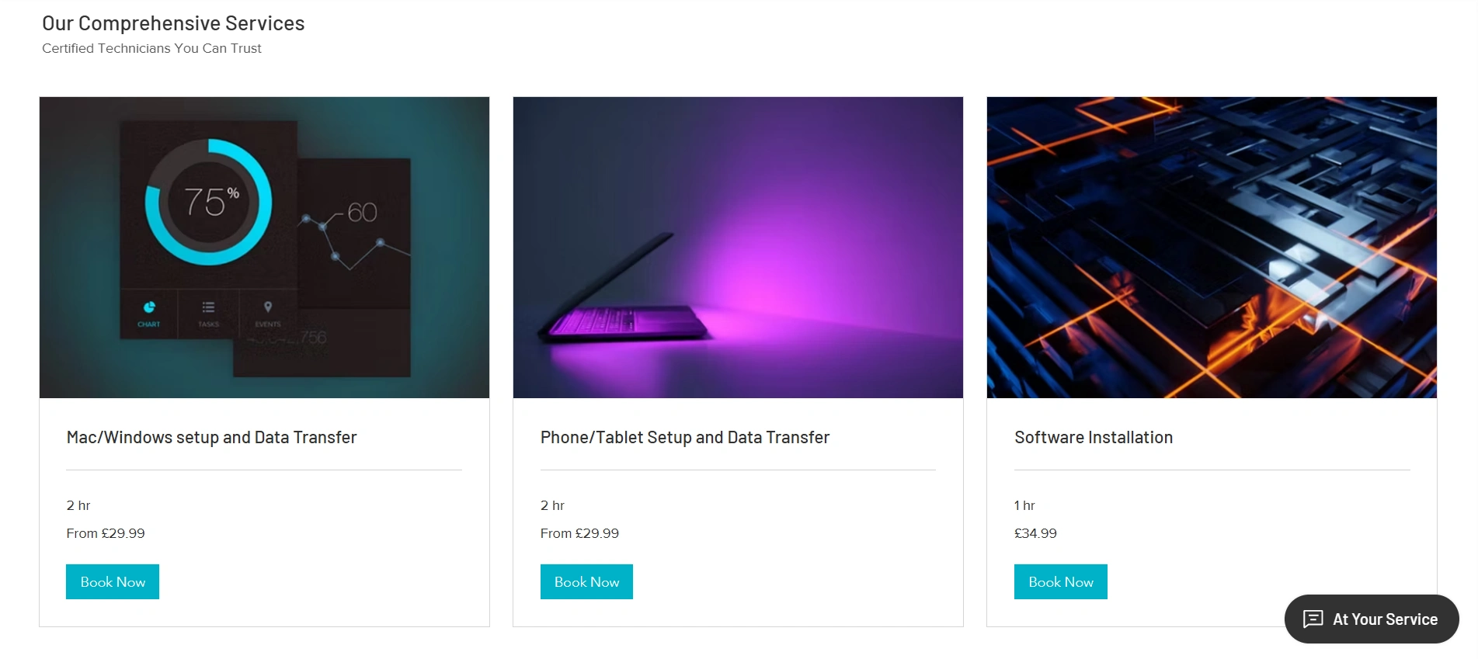The width and height of the screenshot is (1478, 659).
Task: Click the Chart pie icon in the dashboard image
Action: point(149,307)
